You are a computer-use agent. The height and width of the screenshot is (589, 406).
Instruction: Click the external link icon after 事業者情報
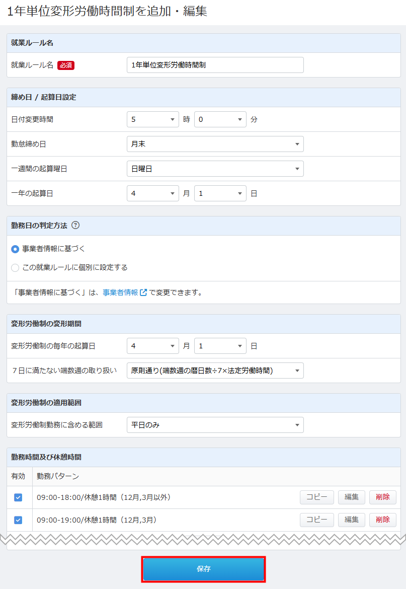143,292
